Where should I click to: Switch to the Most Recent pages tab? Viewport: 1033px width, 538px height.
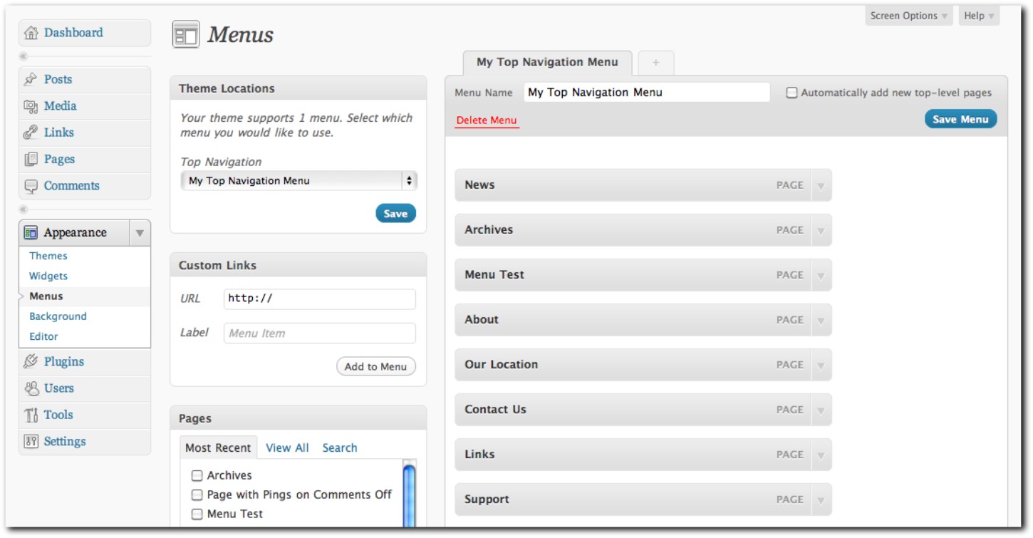point(218,448)
